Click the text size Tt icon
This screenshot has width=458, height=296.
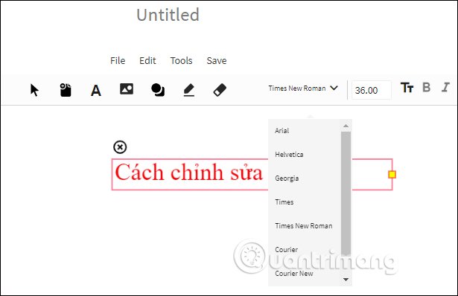[x=407, y=88]
